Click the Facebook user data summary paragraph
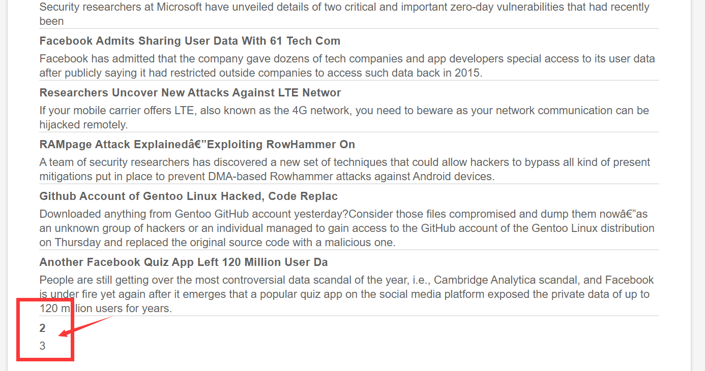 347,66
